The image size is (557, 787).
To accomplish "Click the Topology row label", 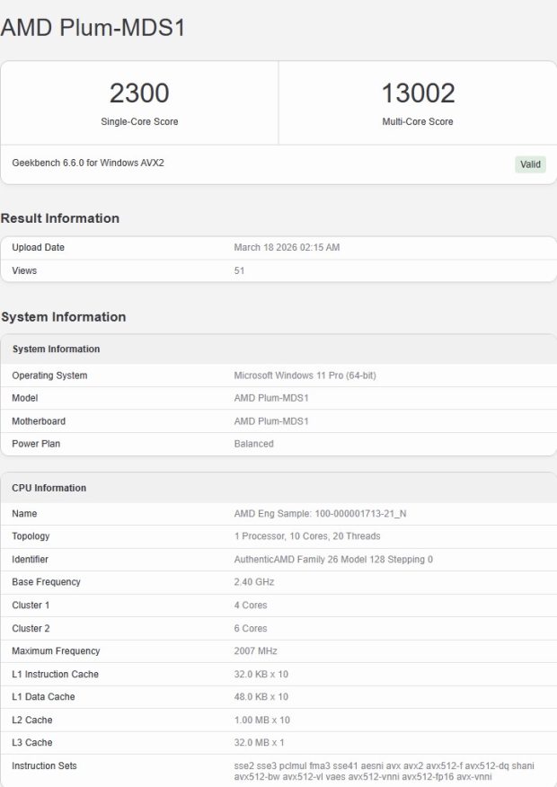I will click(31, 536).
